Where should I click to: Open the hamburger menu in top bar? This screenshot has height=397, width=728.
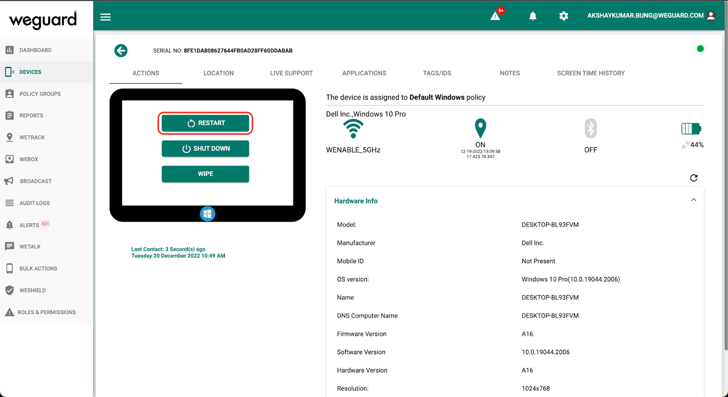point(106,17)
